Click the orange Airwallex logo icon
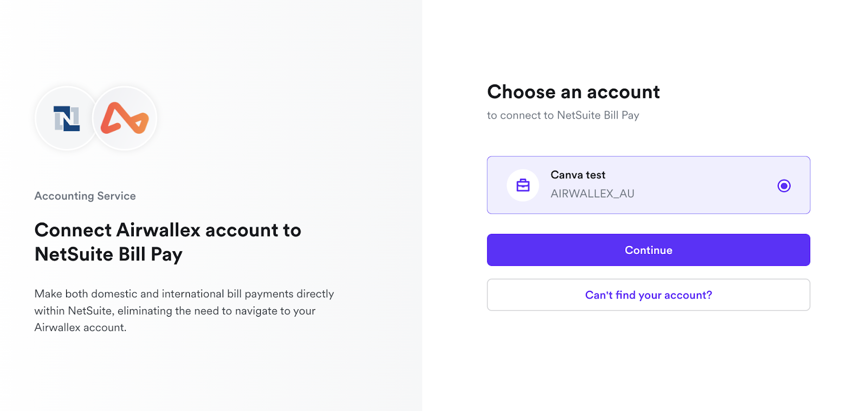This screenshot has height=411, width=867. 125,118
